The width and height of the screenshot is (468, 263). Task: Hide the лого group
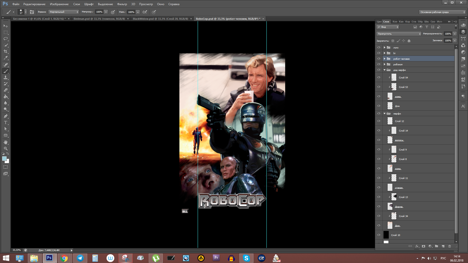click(x=379, y=47)
